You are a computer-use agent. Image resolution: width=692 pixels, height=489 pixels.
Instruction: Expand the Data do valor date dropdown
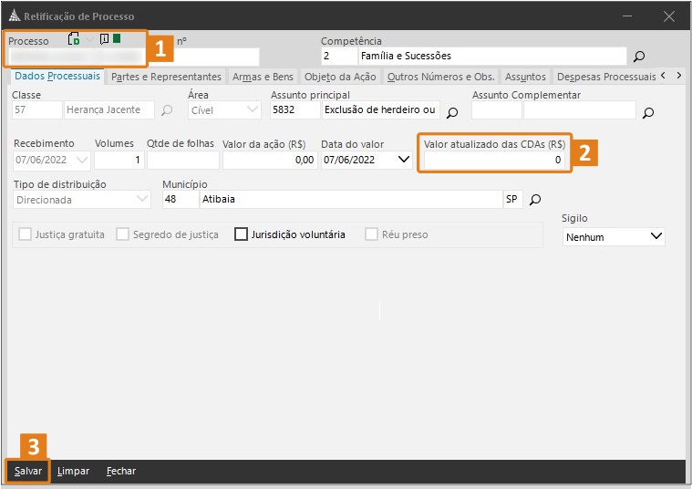405,160
